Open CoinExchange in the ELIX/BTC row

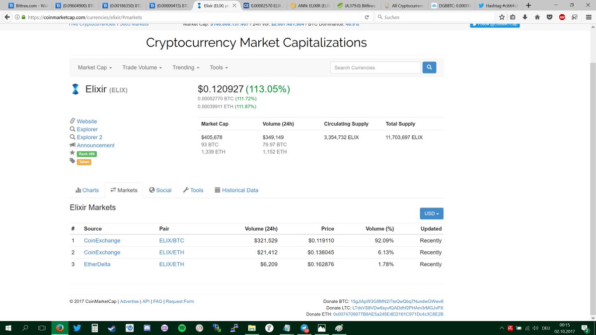[102, 241]
